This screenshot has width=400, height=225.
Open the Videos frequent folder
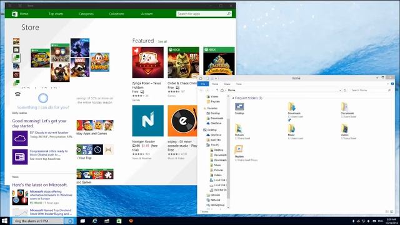(x=348, y=132)
